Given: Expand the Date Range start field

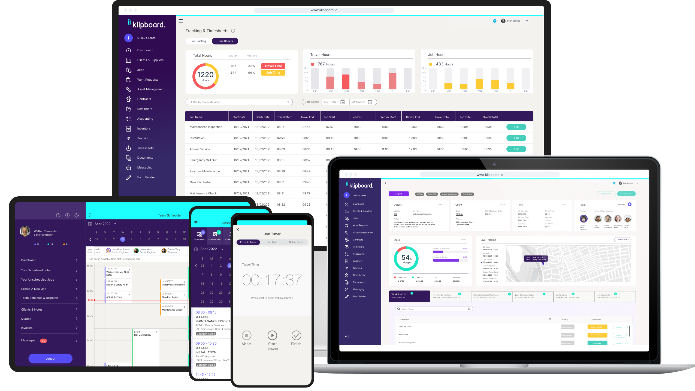Looking at the screenshot, I should coord(343,102).
